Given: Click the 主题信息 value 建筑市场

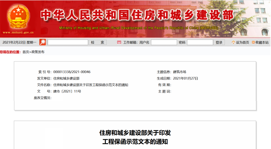Looking at the screenshot, I should (180, 72).
